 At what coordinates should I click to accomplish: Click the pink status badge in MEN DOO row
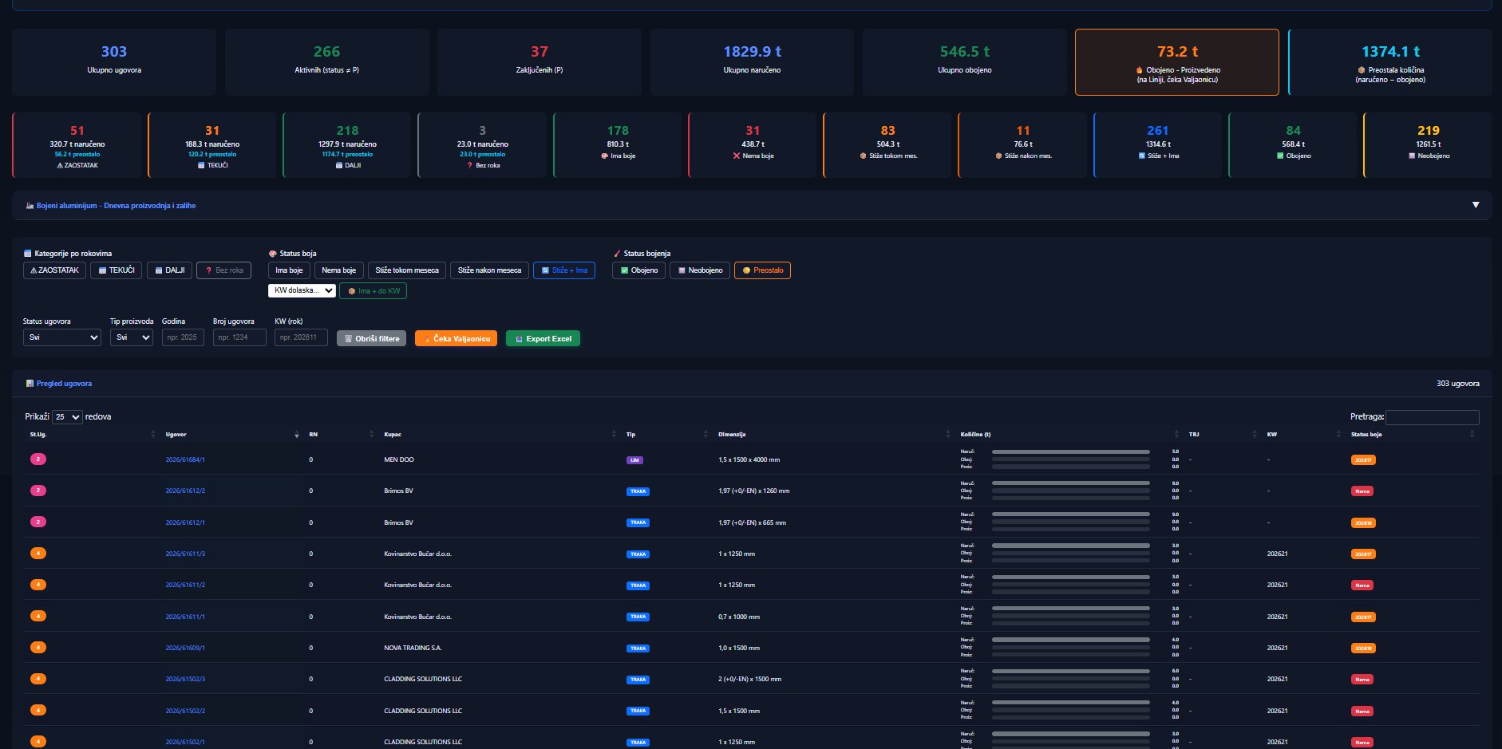pos(38,459)
